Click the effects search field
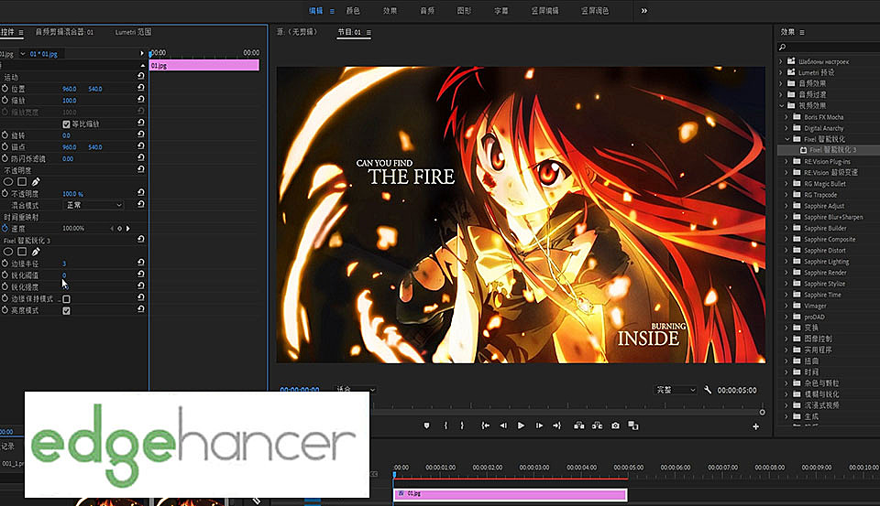This screenshot has height=506, width=880. pyautogui.click(x=830, y=47)
